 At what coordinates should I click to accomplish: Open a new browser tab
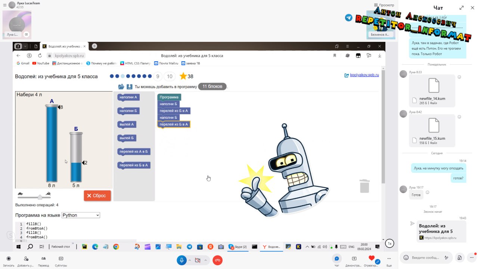coord(94,46)
